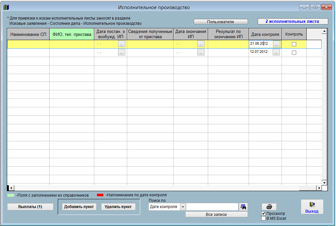Open first row Дата окончания ИП picker
This screenshot has width=336, height=226.
[201, 44]
